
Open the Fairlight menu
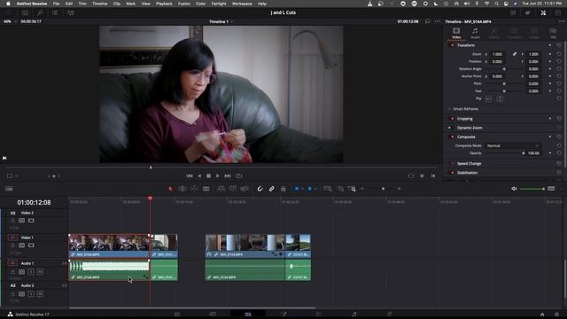219,4
